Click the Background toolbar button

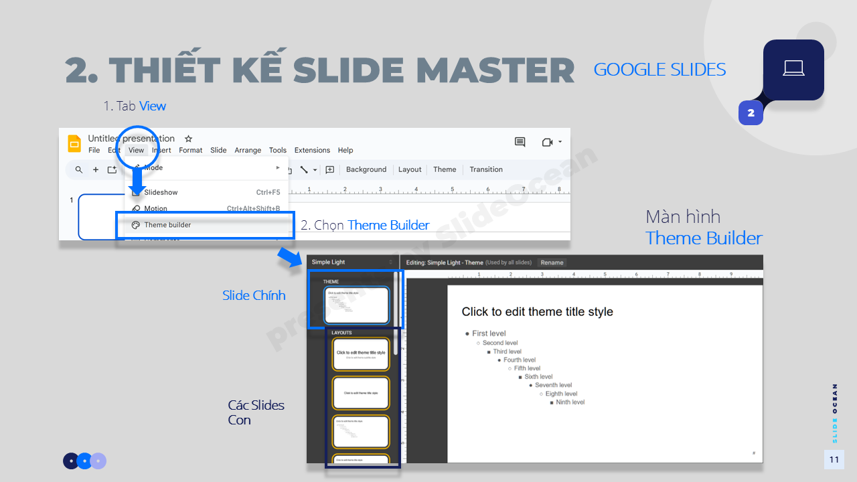click(366, 170)
